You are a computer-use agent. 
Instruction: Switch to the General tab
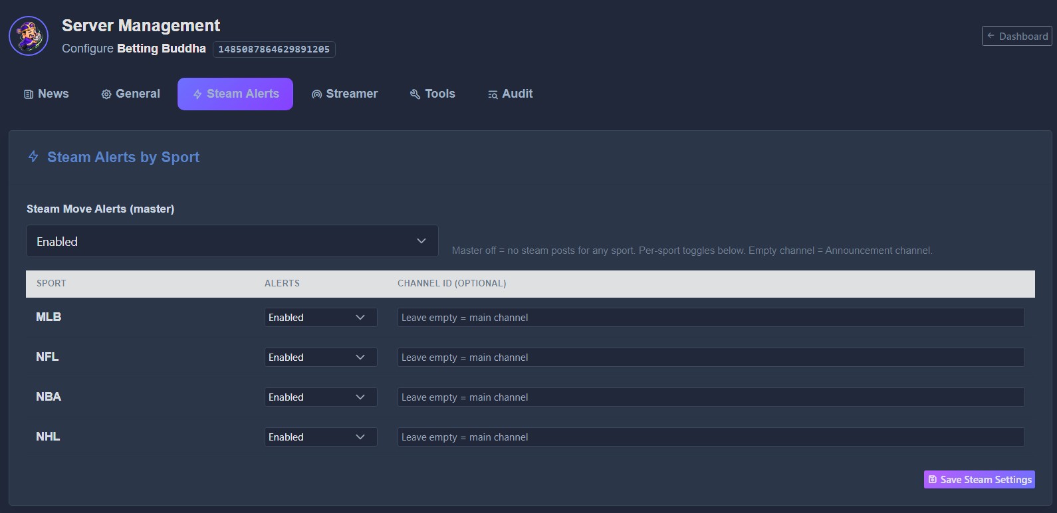coord(131,94)
